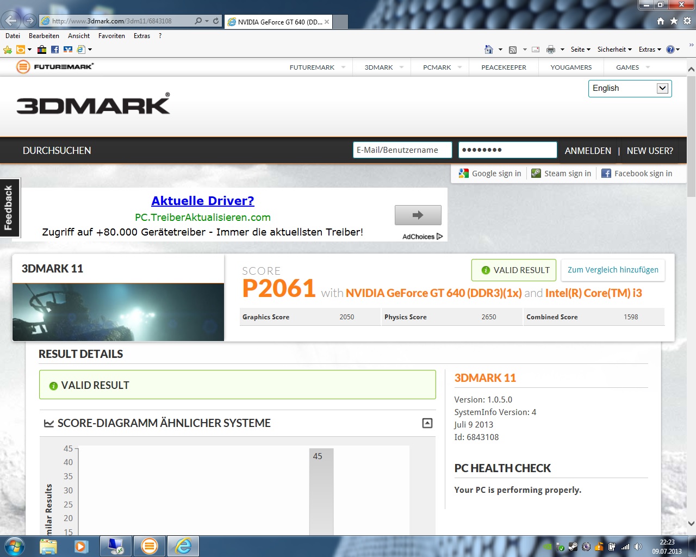The width and height of the screenshot is (696, 557).
Task: Click the RSS feeds icon
Action: click(513, 49)
